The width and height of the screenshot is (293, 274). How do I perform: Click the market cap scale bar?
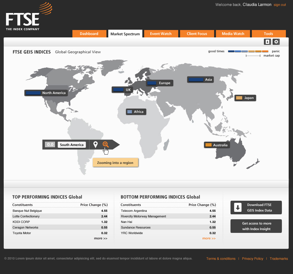(253, 56)
